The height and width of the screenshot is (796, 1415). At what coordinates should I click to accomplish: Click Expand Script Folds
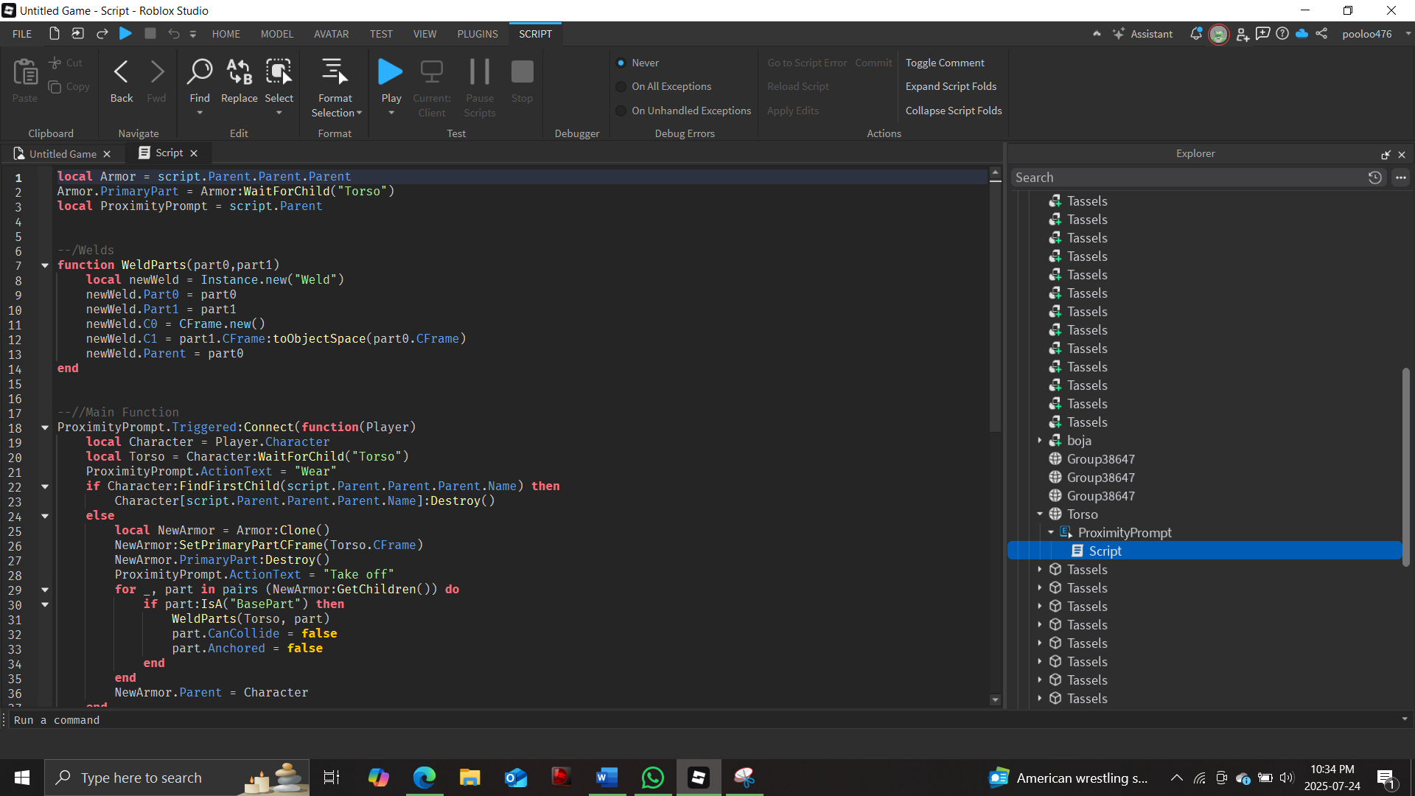click(951, 86)
